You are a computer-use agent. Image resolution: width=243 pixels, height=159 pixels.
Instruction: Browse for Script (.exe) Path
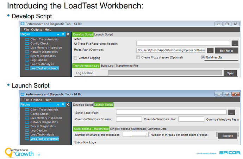[231, 113]
